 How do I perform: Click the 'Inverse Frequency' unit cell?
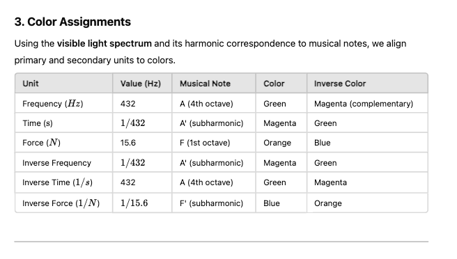pyautogui.click(x=64, y=162)
